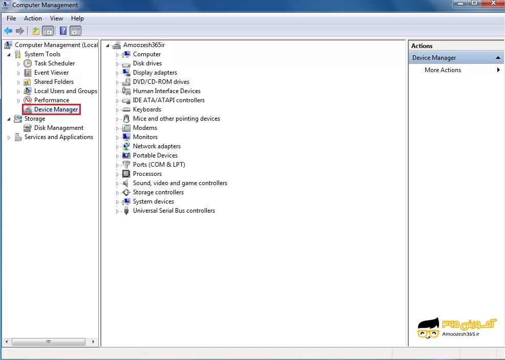Select Event Viewer in the console tree

51,72
